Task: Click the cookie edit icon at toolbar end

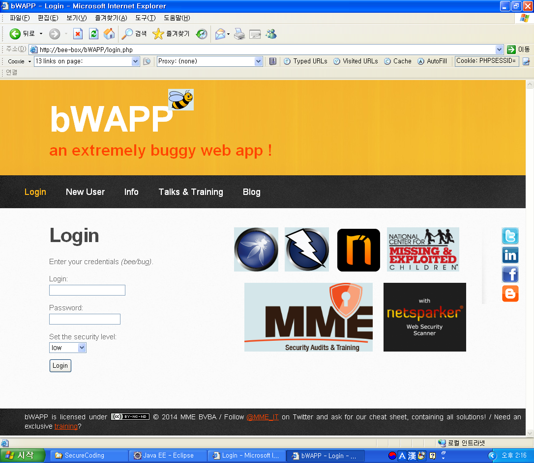Action: pos(526,61)
